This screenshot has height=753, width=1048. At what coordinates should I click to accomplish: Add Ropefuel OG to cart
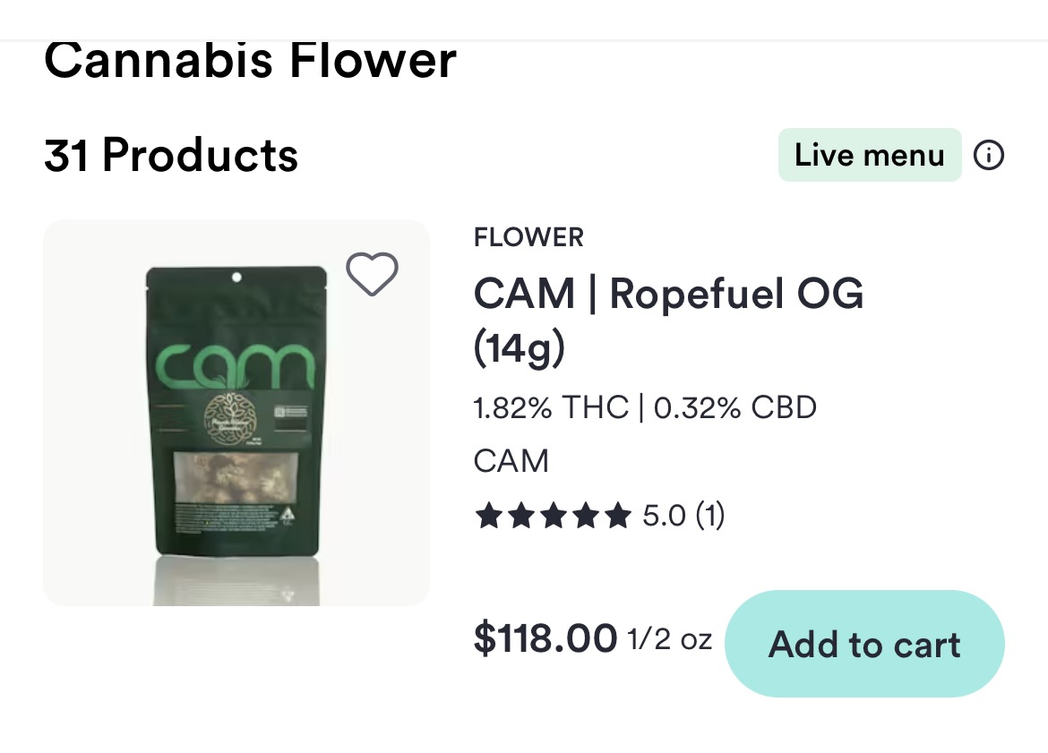click(x=864, y=644)
